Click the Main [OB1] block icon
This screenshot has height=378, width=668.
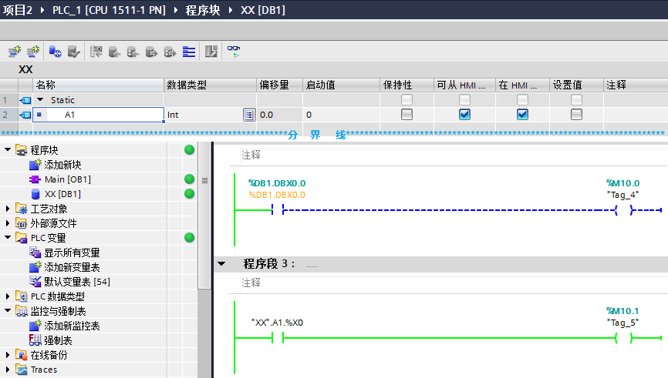[x=35, y=179]
